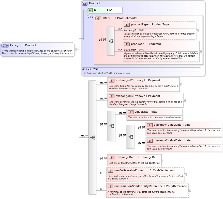Select the 'FxLeg : Product' title text
The width and height of the screenshot is (223, 199).
(x=23, y=45)
